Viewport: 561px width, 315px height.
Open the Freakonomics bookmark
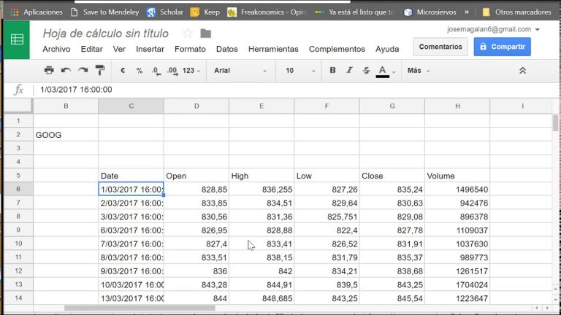pyautogui.click(x=267, y=12)
